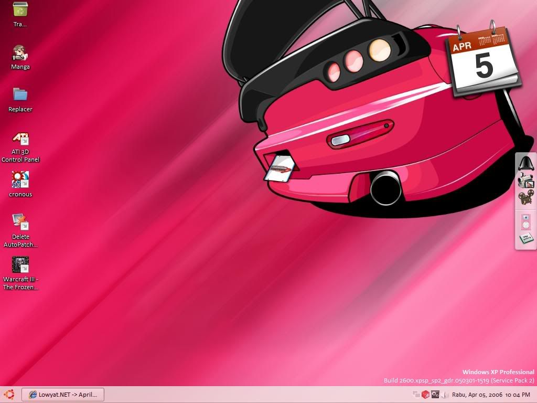The width and height of the screenshot is (537, 403).
Task: Switch to the Lowyat.NET taskbar window
Action: (x=63, y=395)
